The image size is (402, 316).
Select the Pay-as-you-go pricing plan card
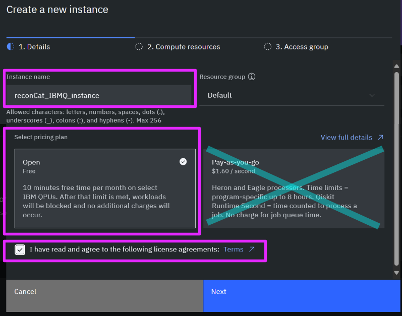pyautogui.click(x=294, y=188)
